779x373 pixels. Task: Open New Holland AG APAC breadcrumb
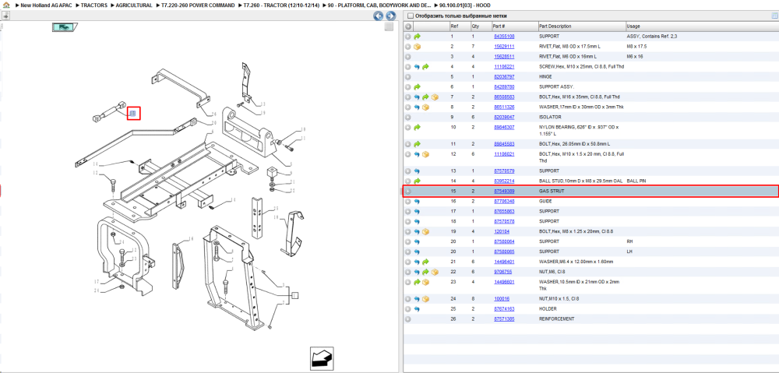(x=47, y=5)
